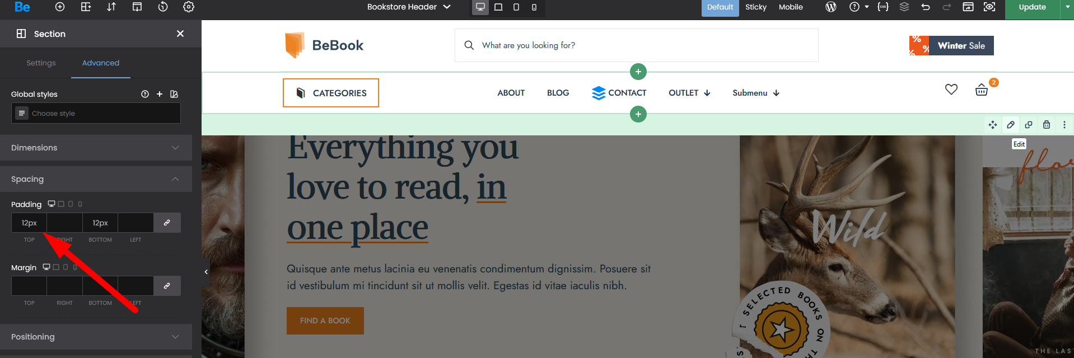
Task: Click the Padding top input field
Action: point(29,223)
